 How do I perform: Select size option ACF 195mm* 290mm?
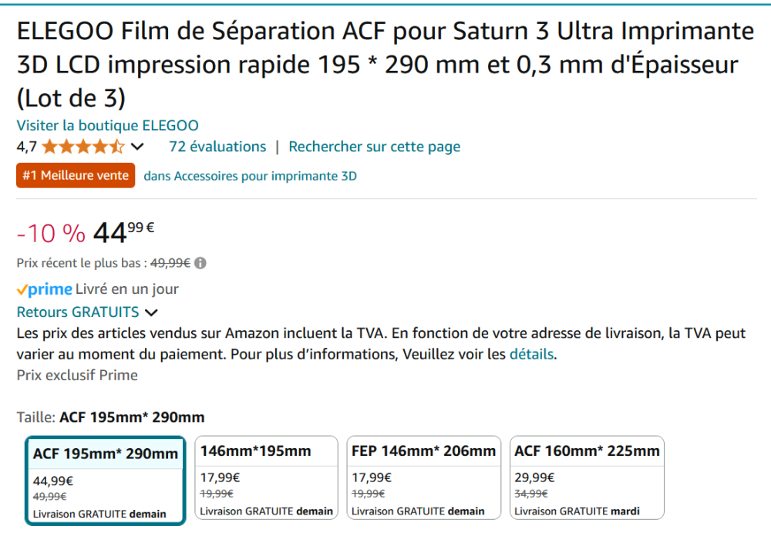(x=105, y=481)
